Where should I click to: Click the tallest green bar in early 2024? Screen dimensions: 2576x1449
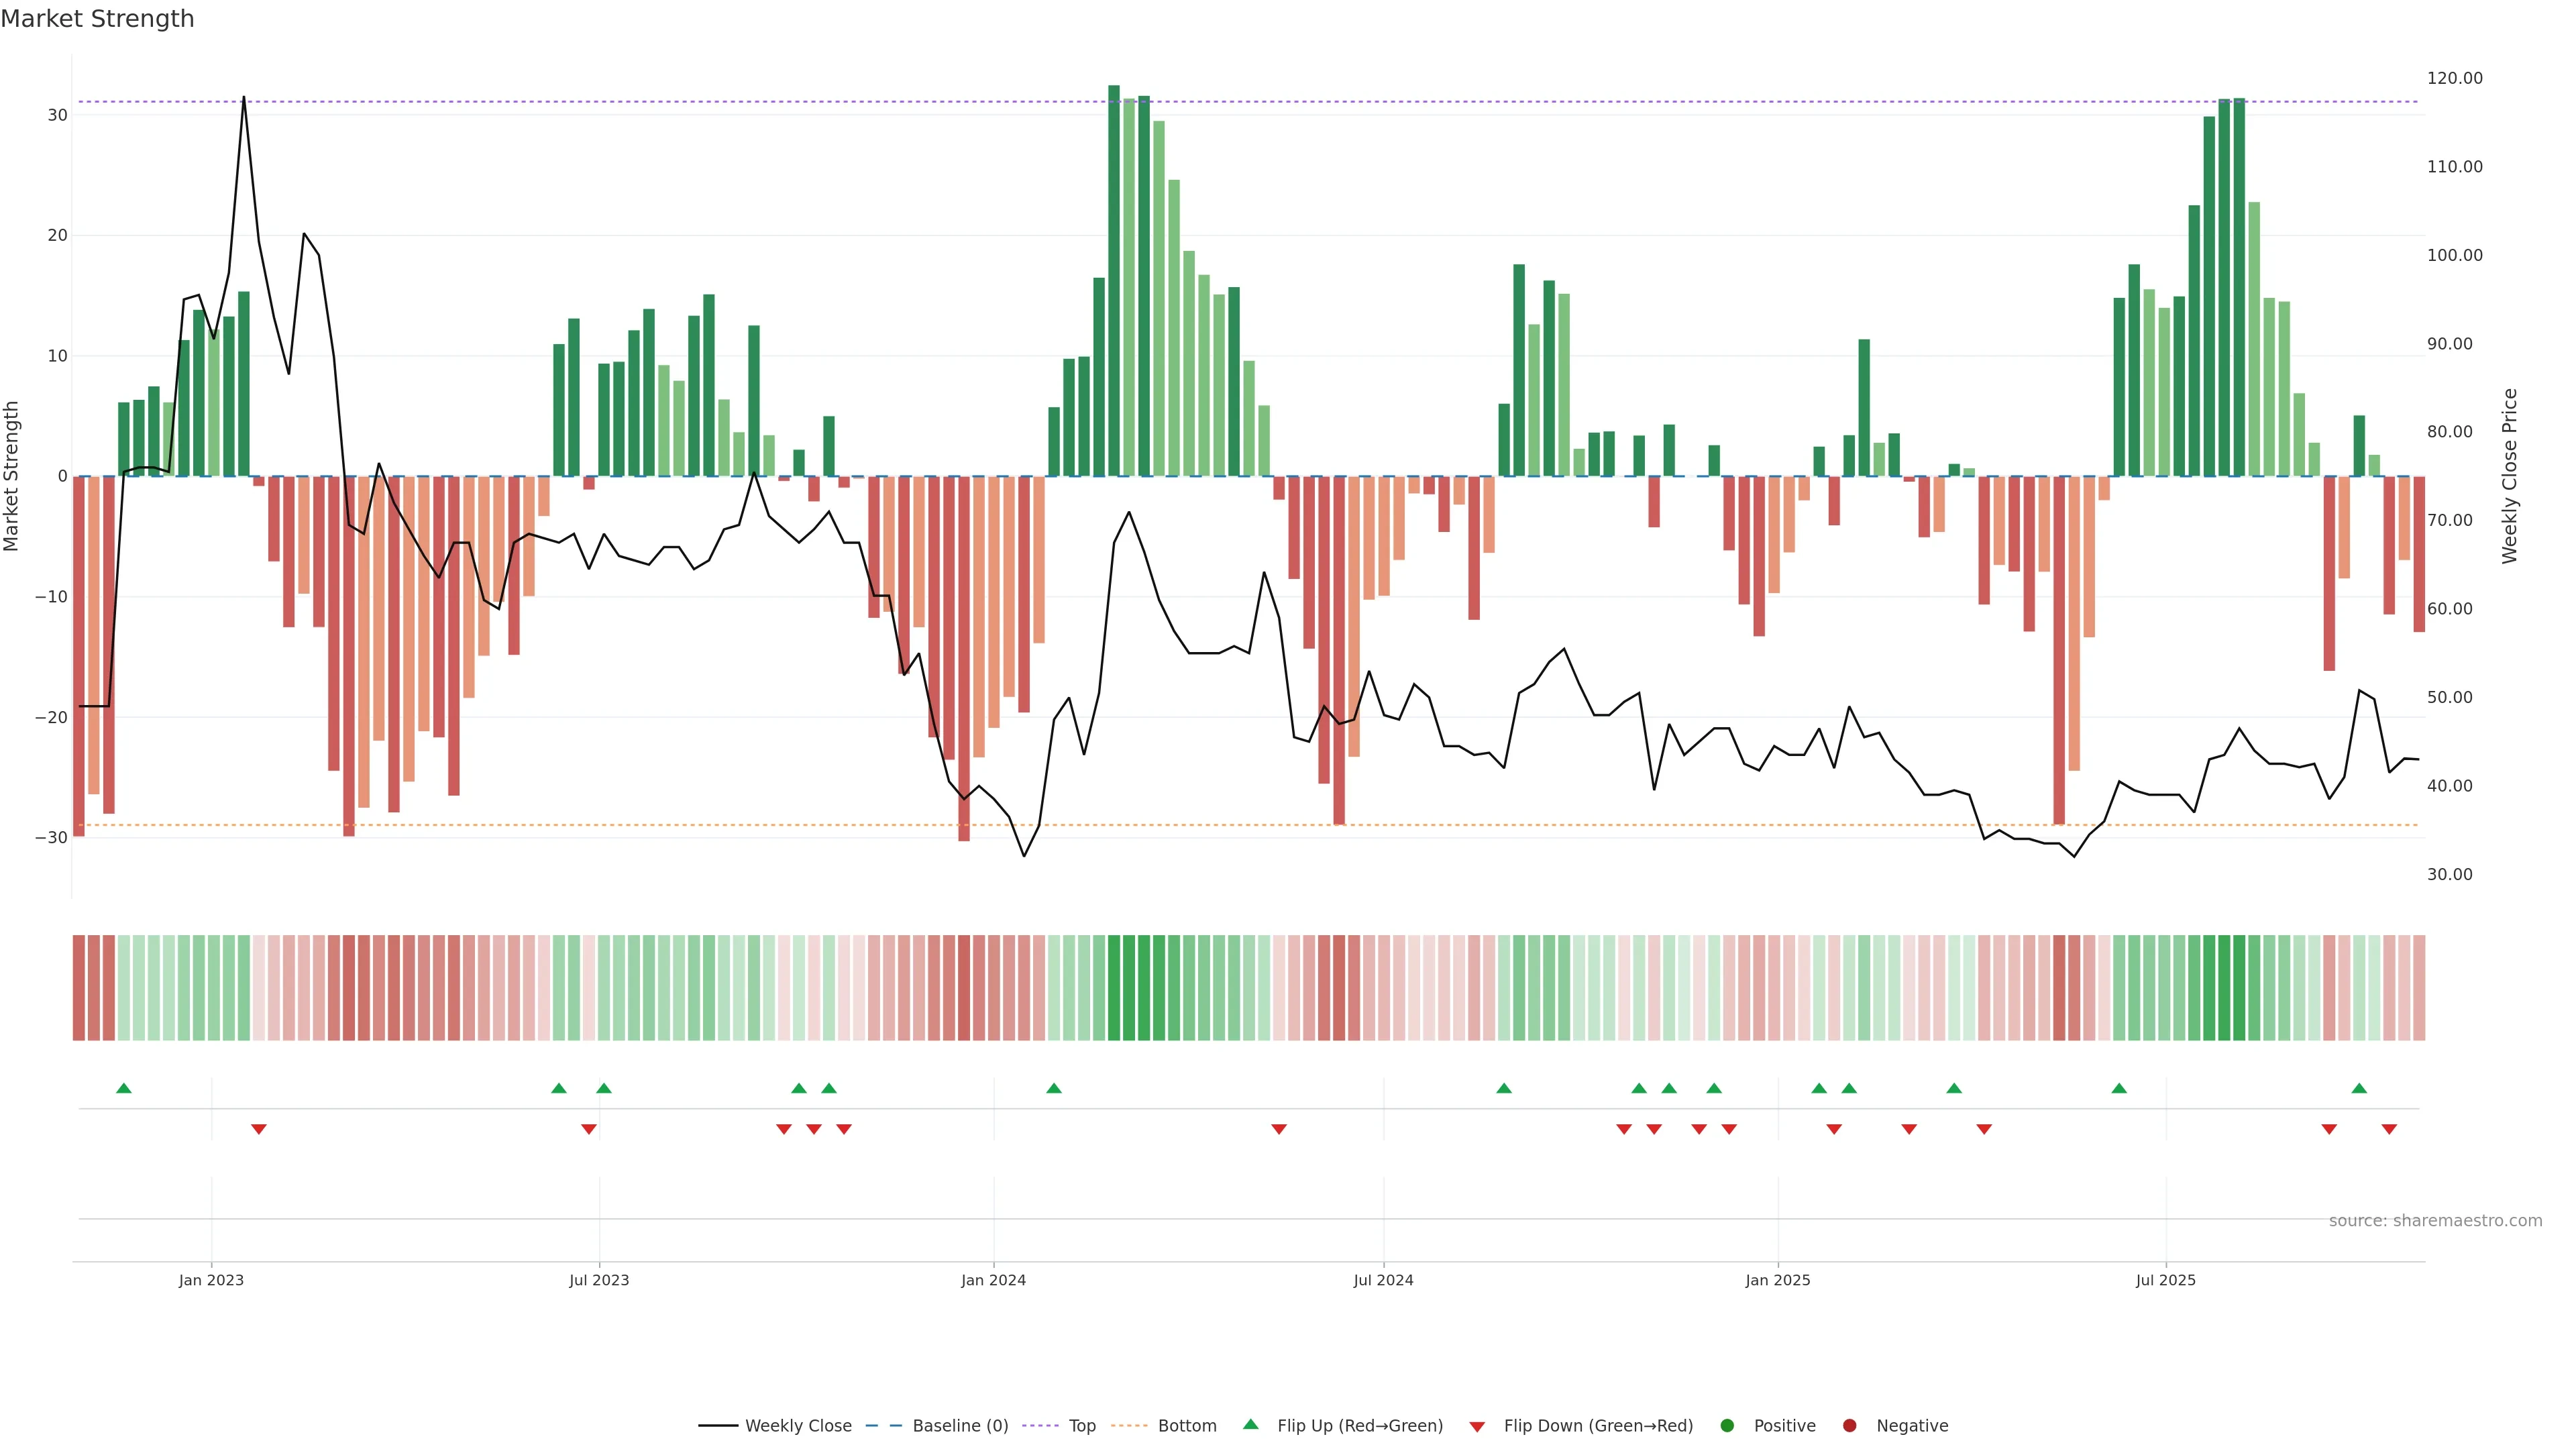[1114, 280]
